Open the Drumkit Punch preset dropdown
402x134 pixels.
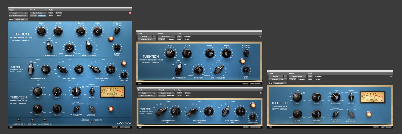pyautogui.click(x=297, y=77)
